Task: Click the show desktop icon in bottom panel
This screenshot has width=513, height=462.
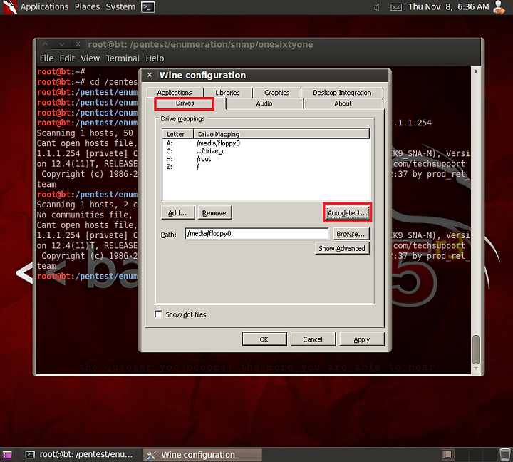Action: point(7,454)
